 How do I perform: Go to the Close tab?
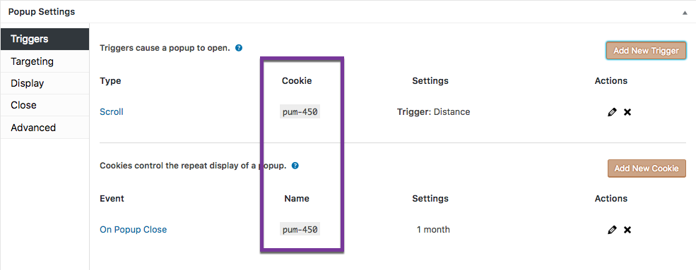click(x=45, y=105)
